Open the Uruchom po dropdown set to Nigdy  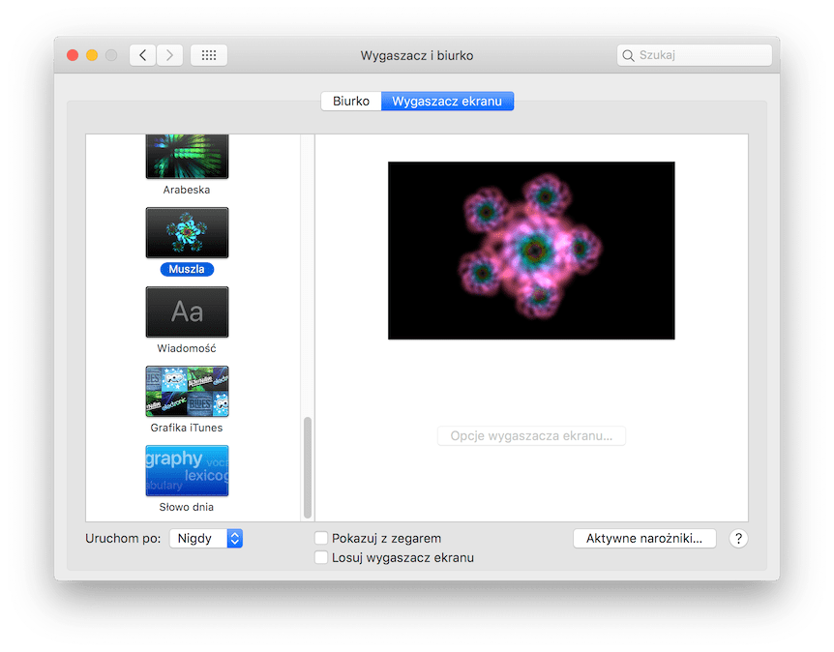click(x=206, y=538)
